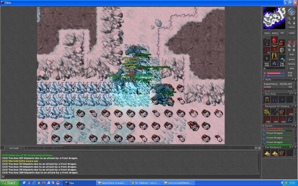Open the Help button
Screen dimensions: 298x186
click(x=292, y=69)
